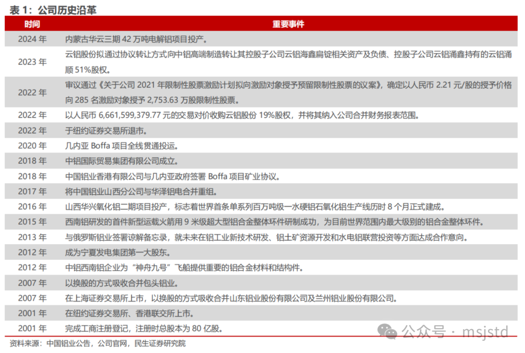Click the event 在纽约证券交易所、香港联交所上市
This screenshot has height=353, width=525.
[x=130, y=314]
